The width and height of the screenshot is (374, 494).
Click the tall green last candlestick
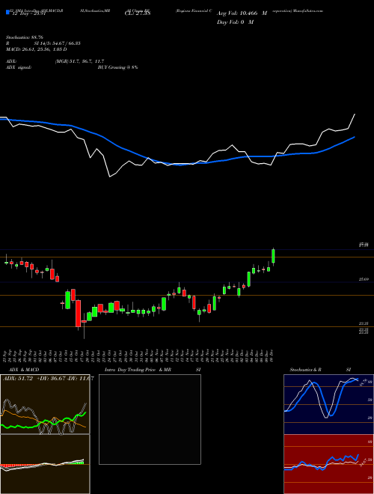(273, 257)
